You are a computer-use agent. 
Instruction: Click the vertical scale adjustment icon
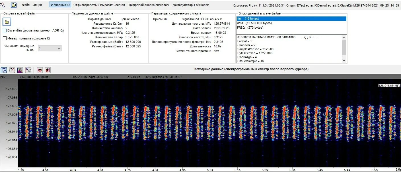pos(12,70)
